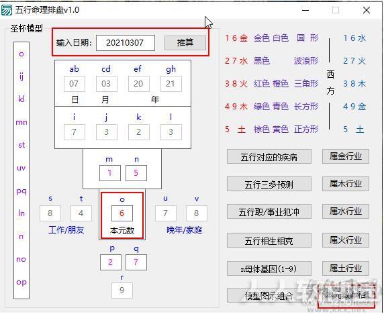Image resolution: width=384 pixels, height=314 pixels.
Task: Click the 本元数 label
Action: (122, 230)
